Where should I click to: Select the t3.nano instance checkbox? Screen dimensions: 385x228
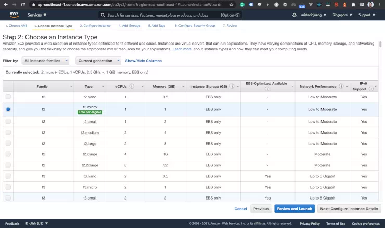pos(8,176)
